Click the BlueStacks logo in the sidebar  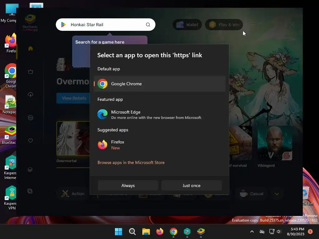click(30, 22)
